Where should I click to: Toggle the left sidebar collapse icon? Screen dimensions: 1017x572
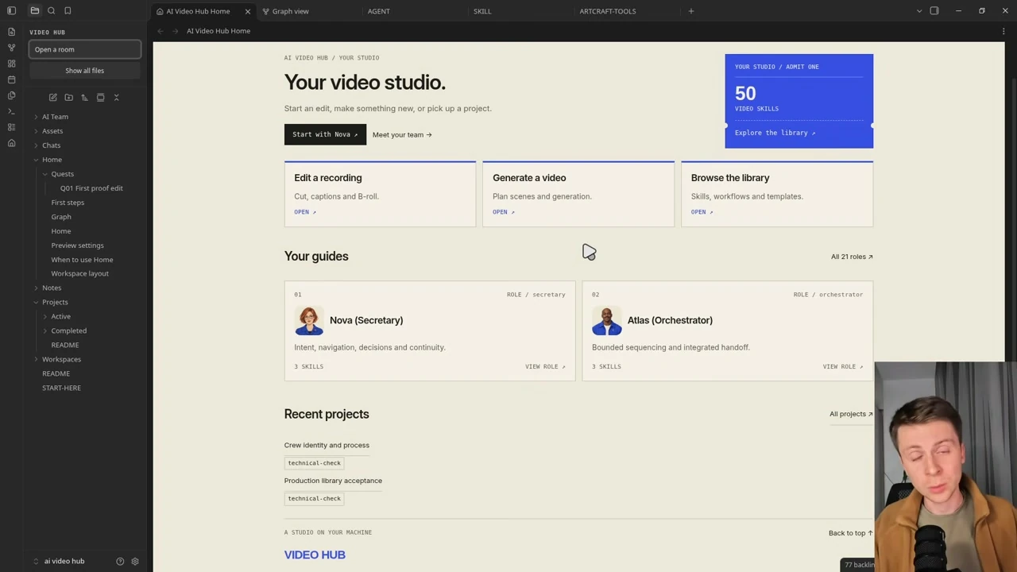(x=11, y=10)
